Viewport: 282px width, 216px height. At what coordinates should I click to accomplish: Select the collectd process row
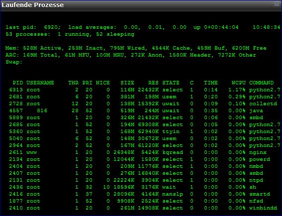pyautogui.click(x=143, y=104)
